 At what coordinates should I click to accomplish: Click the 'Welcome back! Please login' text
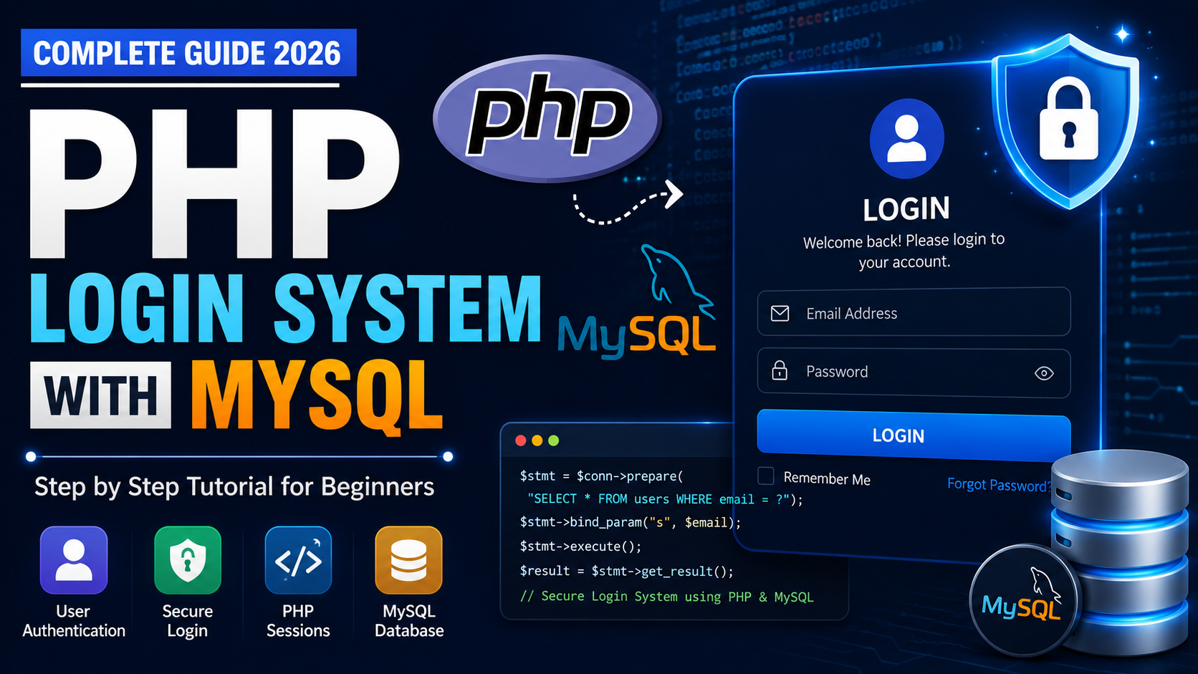pyautogui.click(x=904, y=251)
